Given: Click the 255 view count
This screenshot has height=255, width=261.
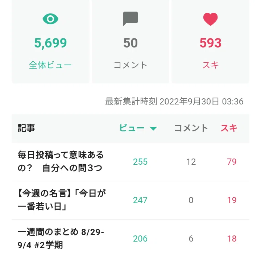Looking at the screenshot, I should pyautogui.click(x=140, y=162).
